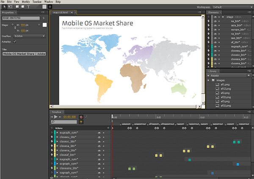Click the timeline Play button
254x179 pixels.
tap(55, 117)
